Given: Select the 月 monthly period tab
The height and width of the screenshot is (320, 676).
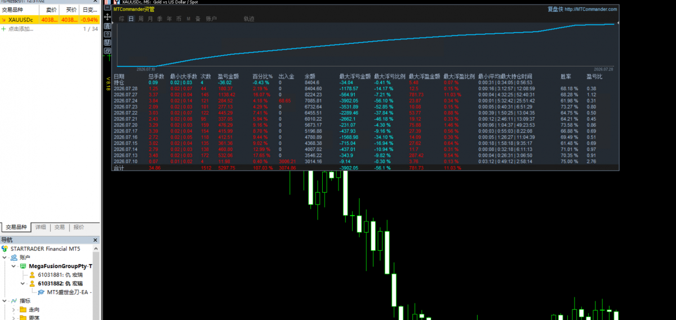Looking at the screenshot, I should [x=150, y=19].
